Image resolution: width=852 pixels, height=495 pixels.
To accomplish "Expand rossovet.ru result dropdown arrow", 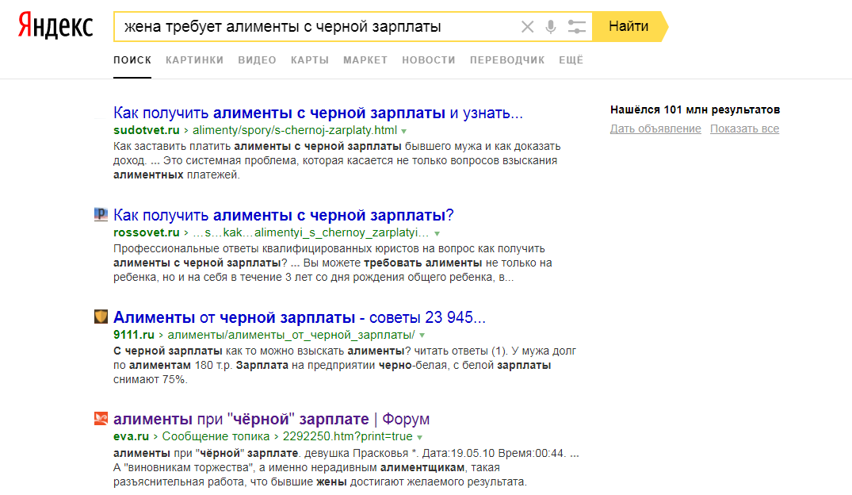I will [437, 233].
